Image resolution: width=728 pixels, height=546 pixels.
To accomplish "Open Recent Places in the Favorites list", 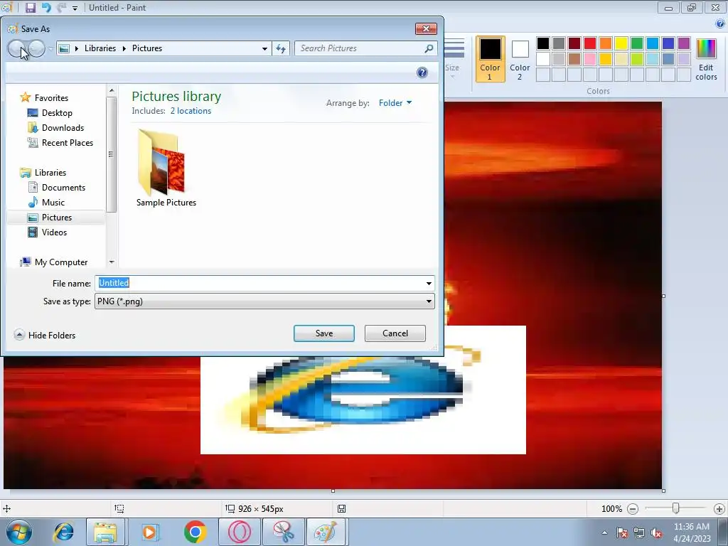I will coord(68,142).
